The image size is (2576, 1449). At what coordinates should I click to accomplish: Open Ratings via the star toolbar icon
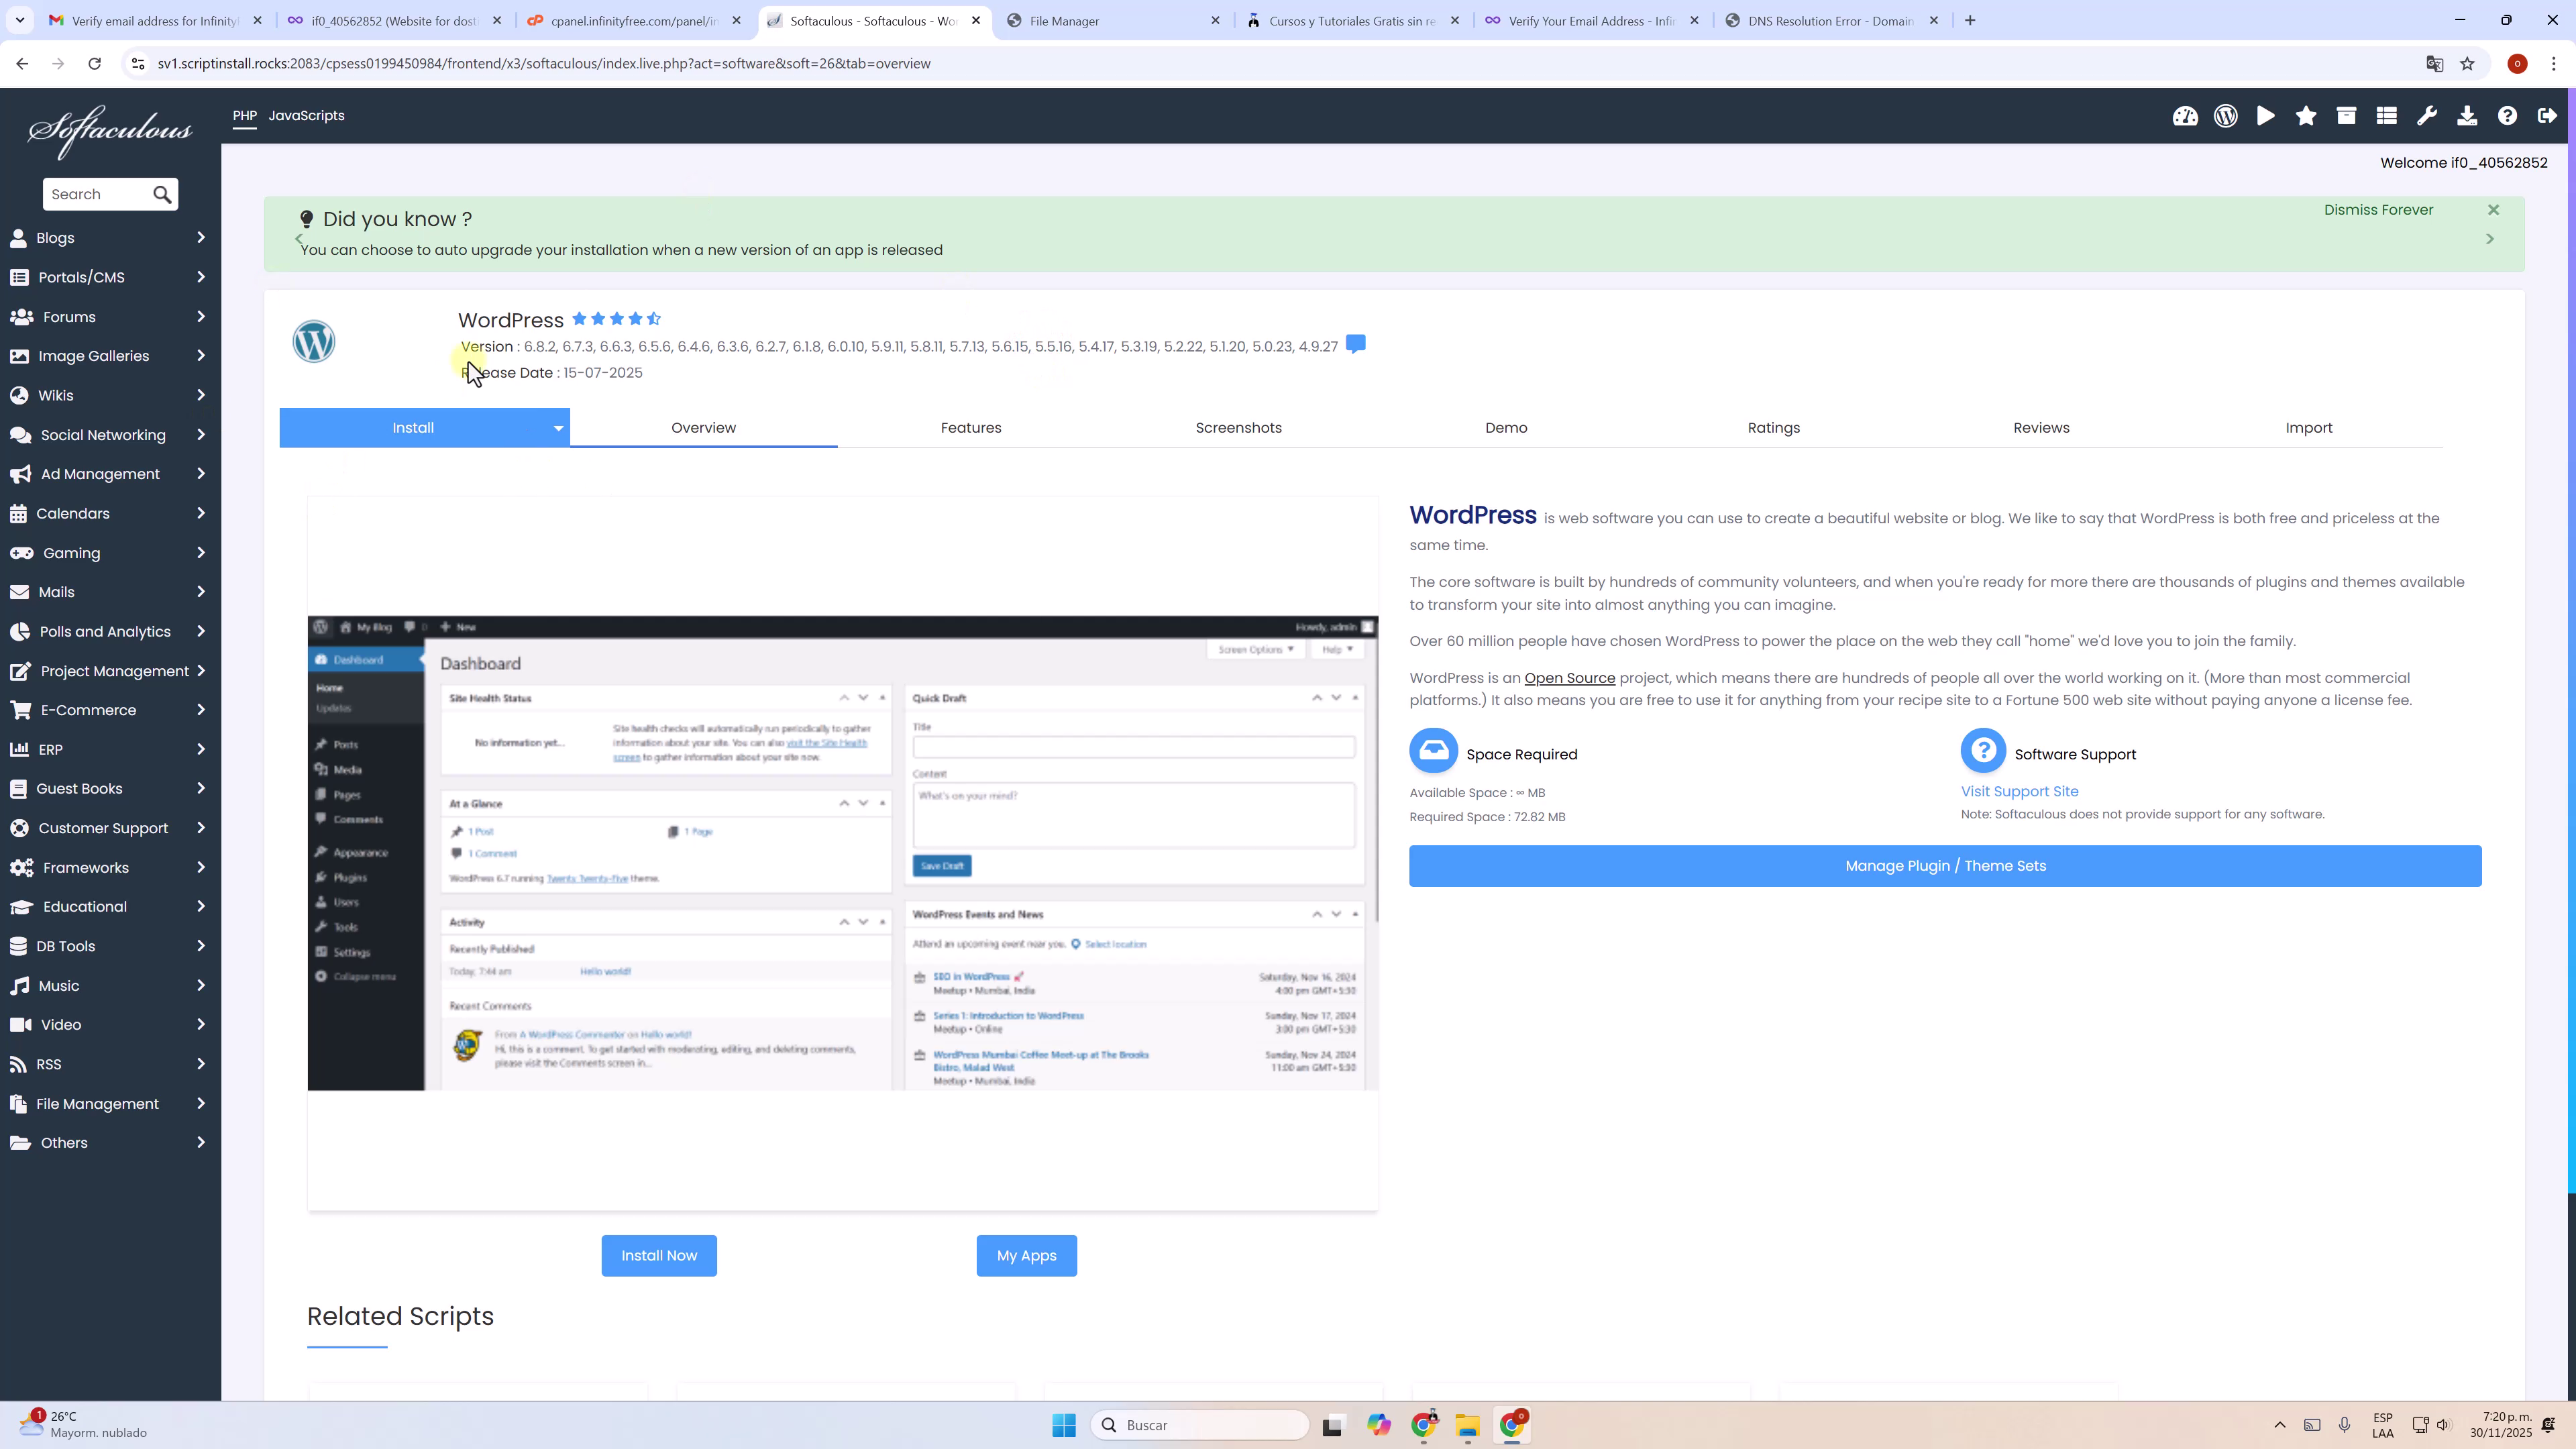tap(2306, 115)
